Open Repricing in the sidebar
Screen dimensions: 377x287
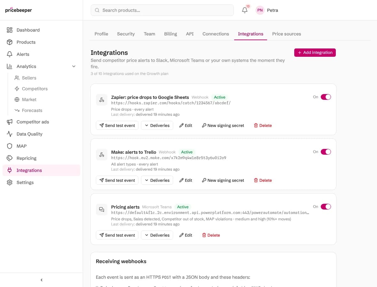(41, 158)
